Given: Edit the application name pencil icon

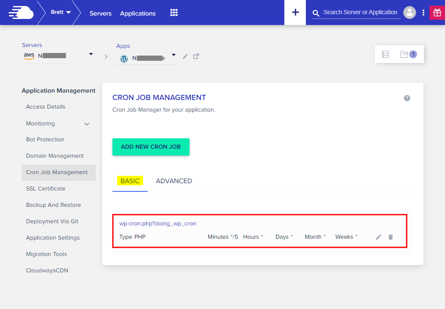Looking at the screenshot, I should [185, 56].
